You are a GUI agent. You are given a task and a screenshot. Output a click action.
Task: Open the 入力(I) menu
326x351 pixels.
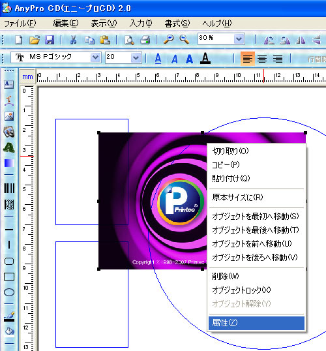141,23
